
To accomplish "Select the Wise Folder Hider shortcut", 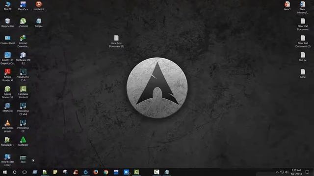I will click(8, 160).
